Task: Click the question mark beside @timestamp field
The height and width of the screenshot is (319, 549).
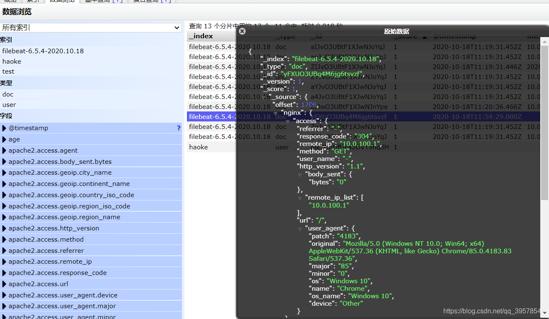Action: tap(179, 128)
